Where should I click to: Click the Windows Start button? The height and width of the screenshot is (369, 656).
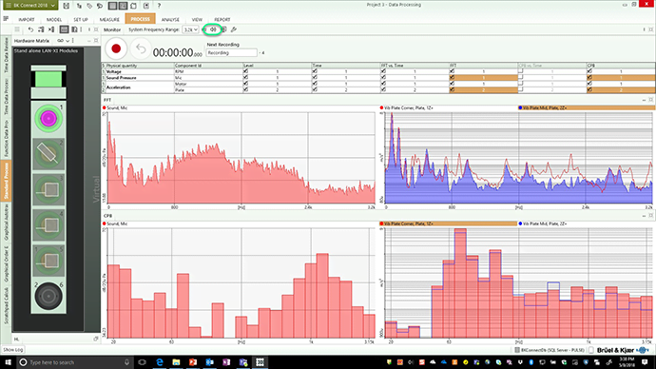[8, 362]
